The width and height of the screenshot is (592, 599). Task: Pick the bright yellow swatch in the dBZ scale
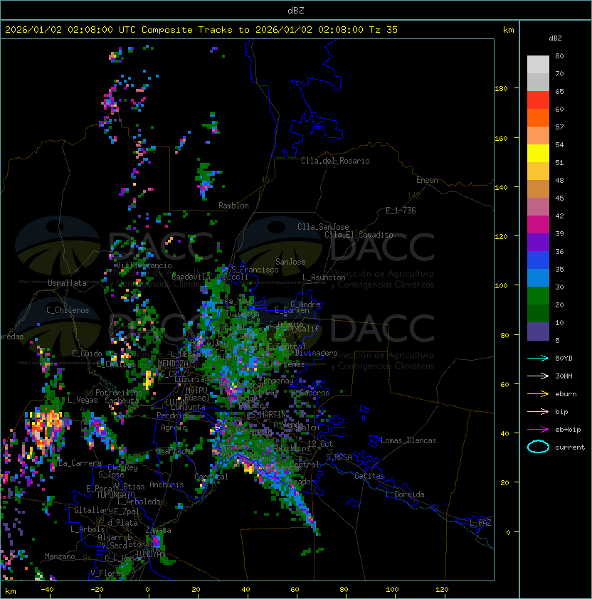click(x=538, y=153)
